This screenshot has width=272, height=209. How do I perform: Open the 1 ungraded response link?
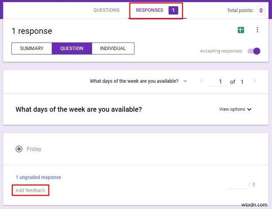(x=38, y=177)
